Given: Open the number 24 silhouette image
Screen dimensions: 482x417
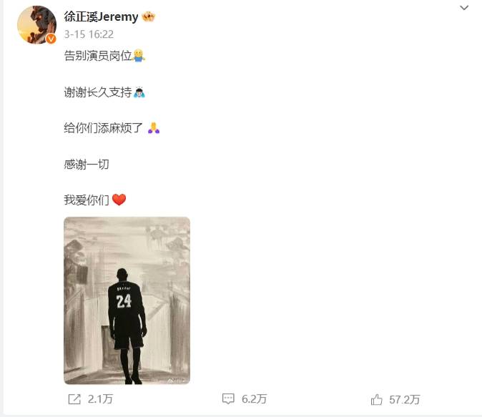Looking at the screenshot, I should point(127,300).
